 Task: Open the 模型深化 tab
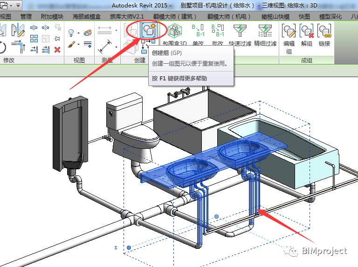pos(330,16)
